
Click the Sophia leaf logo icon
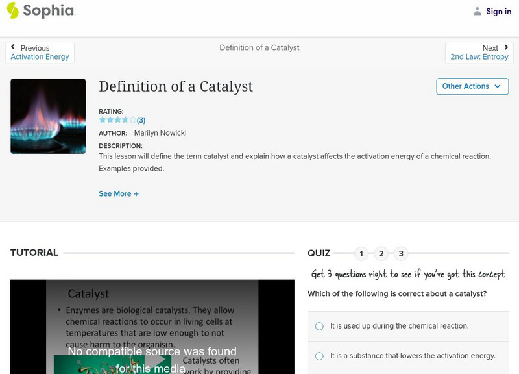[12, 10]
